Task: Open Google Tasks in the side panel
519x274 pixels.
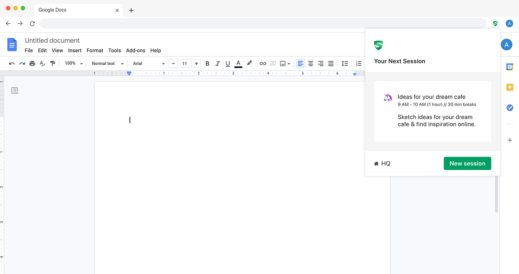Action: tap(510, 108)
